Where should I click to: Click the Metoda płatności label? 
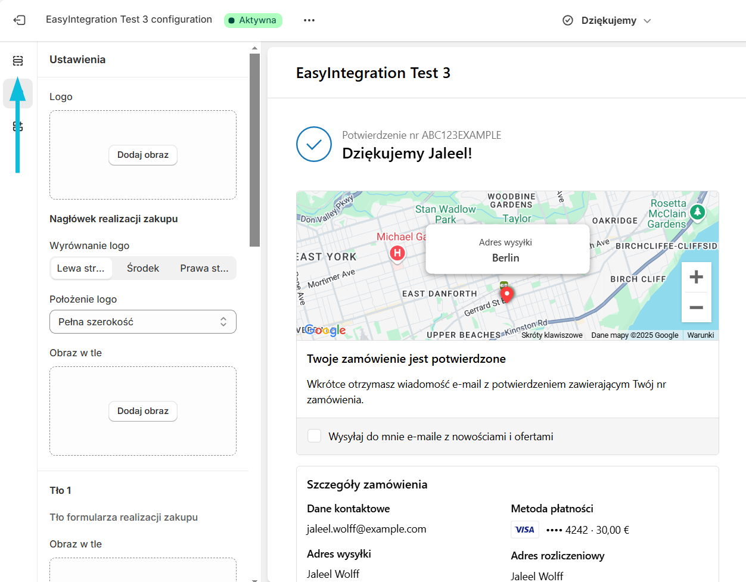point(552,509)
